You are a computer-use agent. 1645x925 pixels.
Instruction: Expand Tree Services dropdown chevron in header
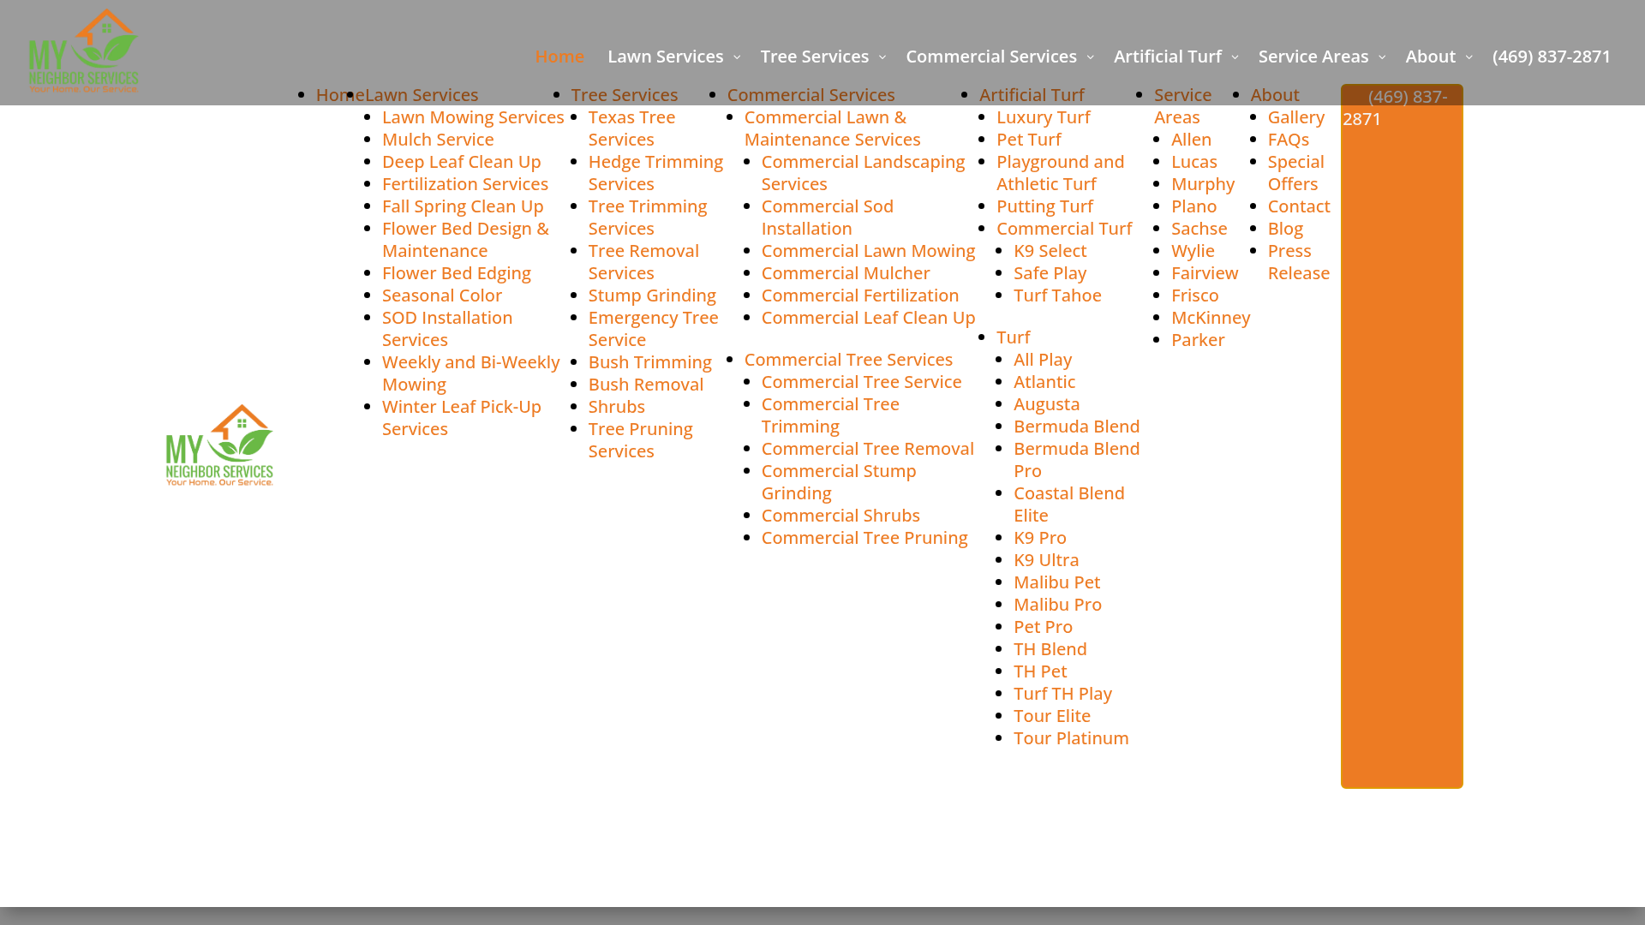(x=882, y=57)
